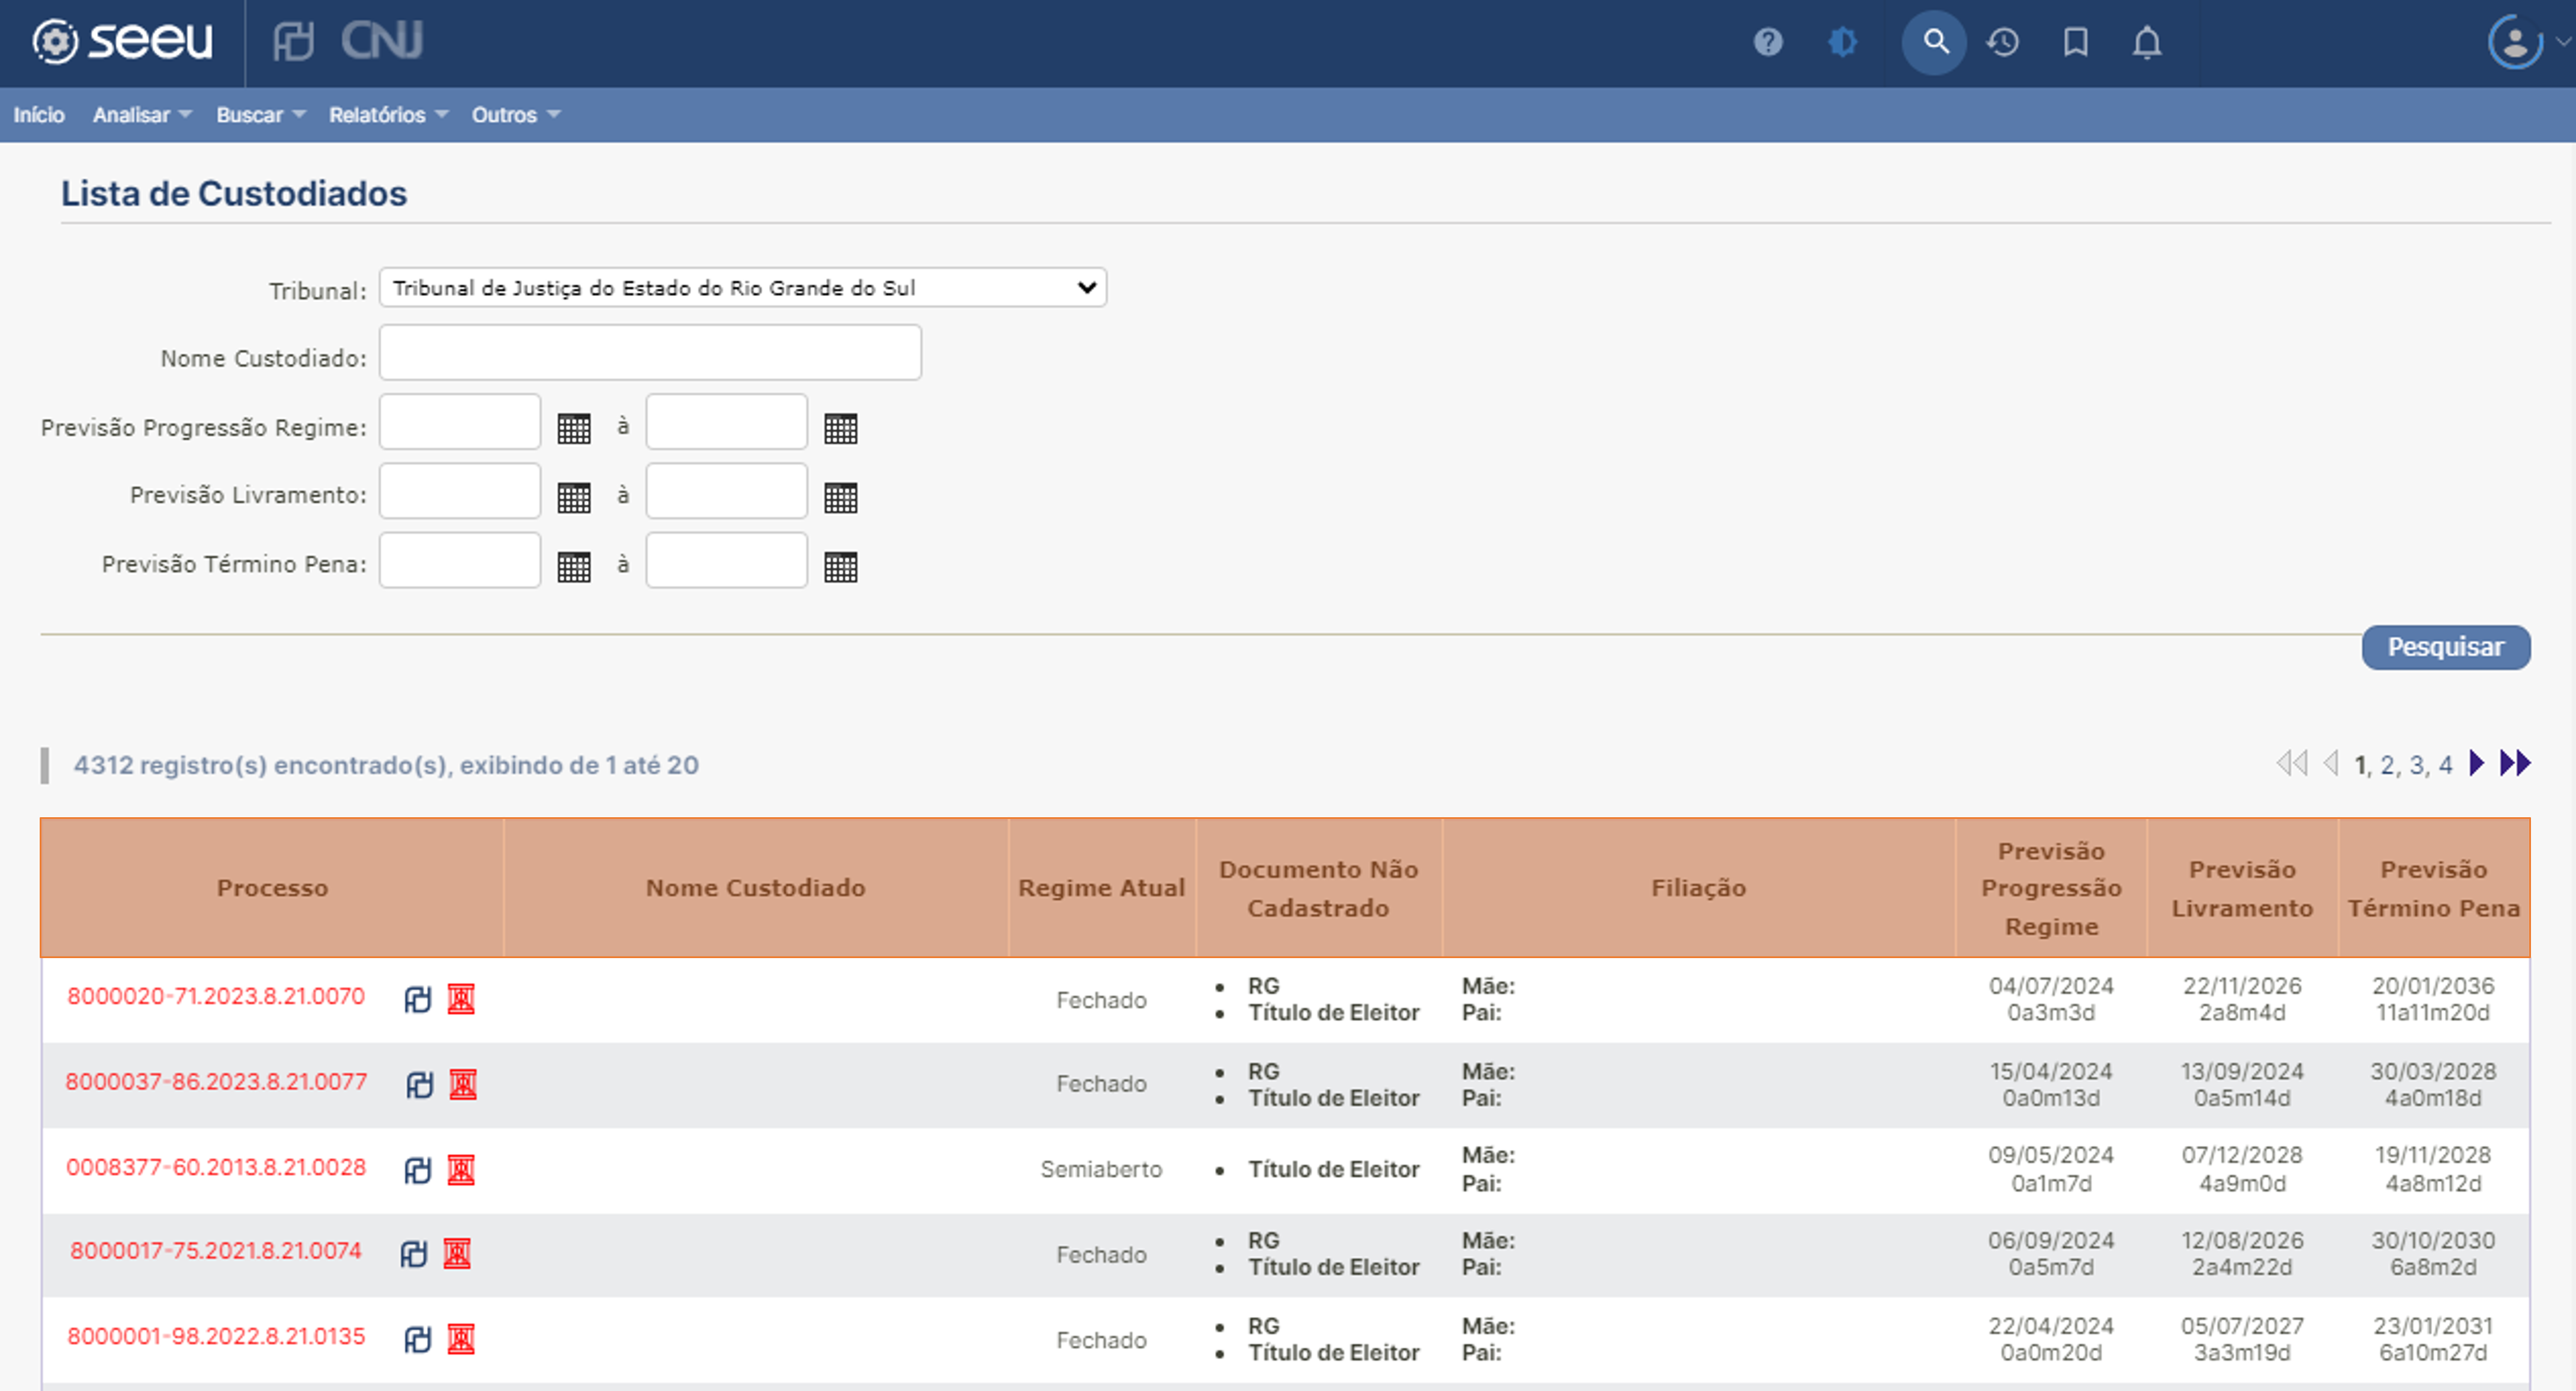Open calendar for Livramento start date

(x=574, y=497)
